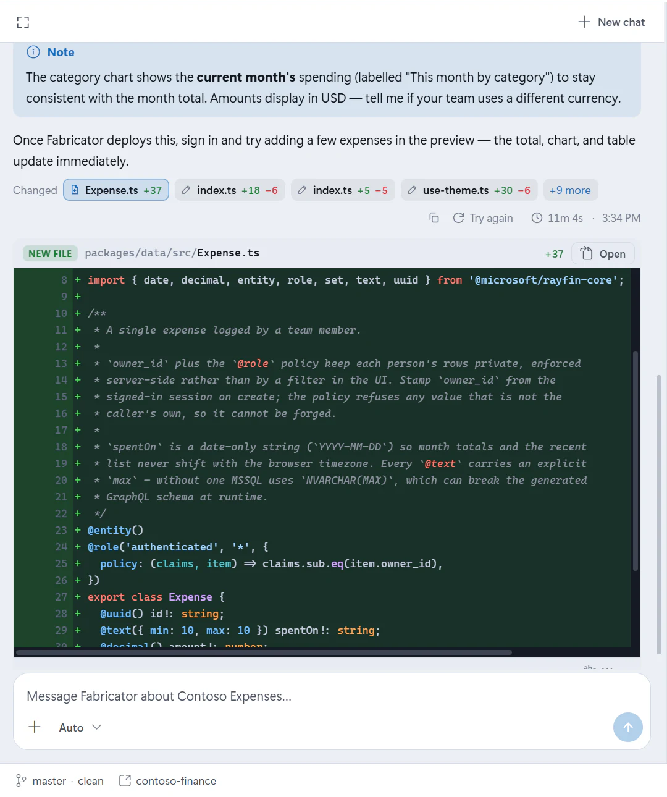Viewport: 667px width, 797px height.
Task: Click the code block vertical scrollbar
Action: click(x=635, y=460)
